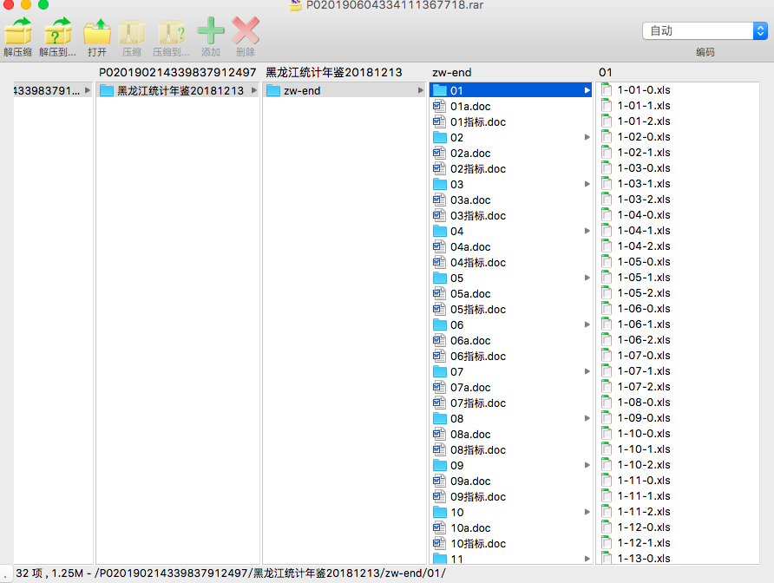Click the 02a.doc document icon
The image size is (774, 583).
pos(439,153)
